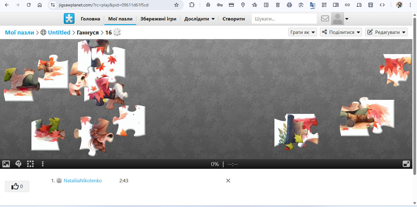The height and width of the screenshot is (207, 417).
Task: Focus the Шукати search field
Action: [284, 19]
